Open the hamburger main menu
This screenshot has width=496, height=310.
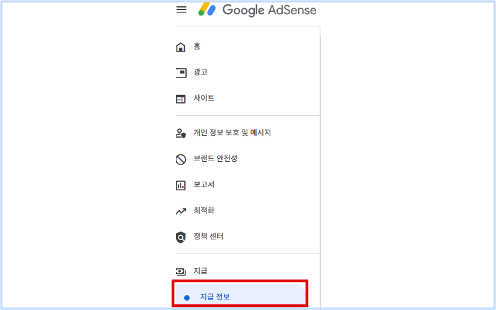pos(181,9)
